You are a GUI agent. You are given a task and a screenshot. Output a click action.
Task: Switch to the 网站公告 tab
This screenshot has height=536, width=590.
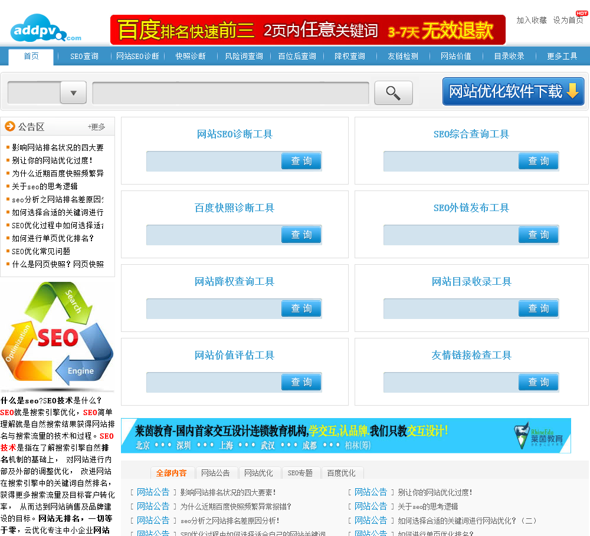pyautogui.click(x=215, y=473)
